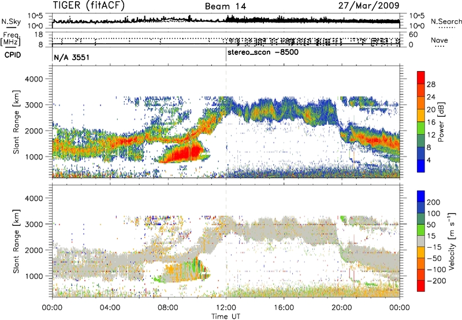Click the '04:00' time axis tick label
Screen dimensions: 462x320
110,307
